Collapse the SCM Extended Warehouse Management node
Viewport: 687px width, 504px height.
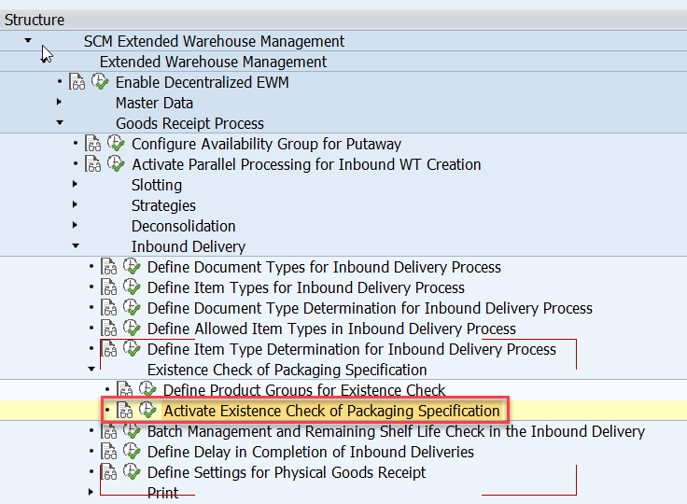pos(28,41)
